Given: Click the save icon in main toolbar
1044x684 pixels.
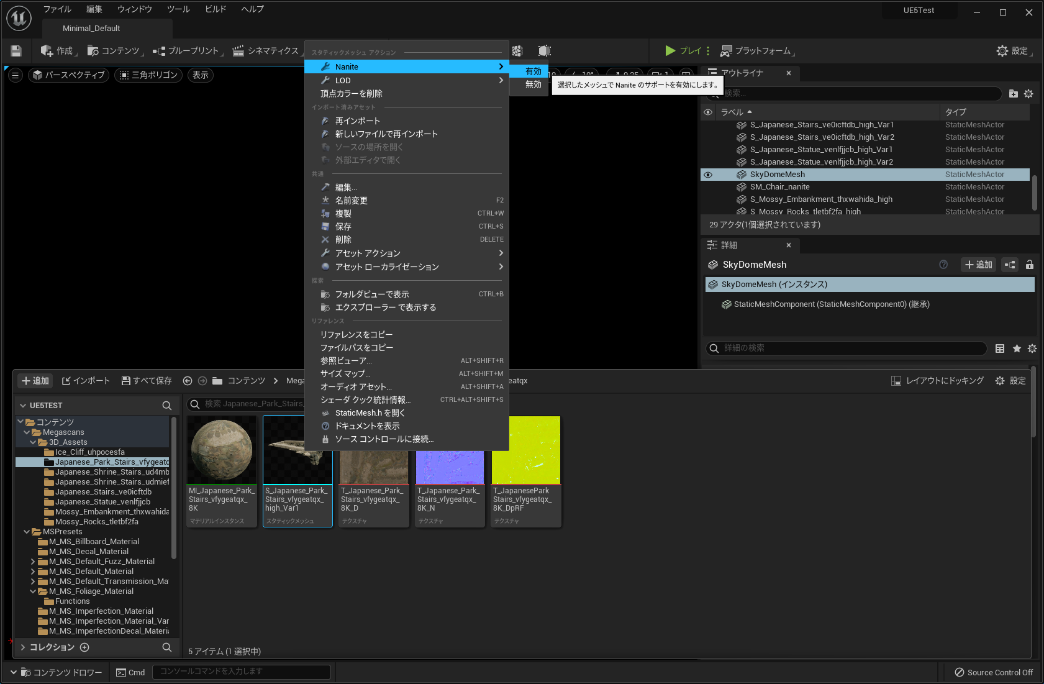Looking at the screenshot, I should point(16,51).
